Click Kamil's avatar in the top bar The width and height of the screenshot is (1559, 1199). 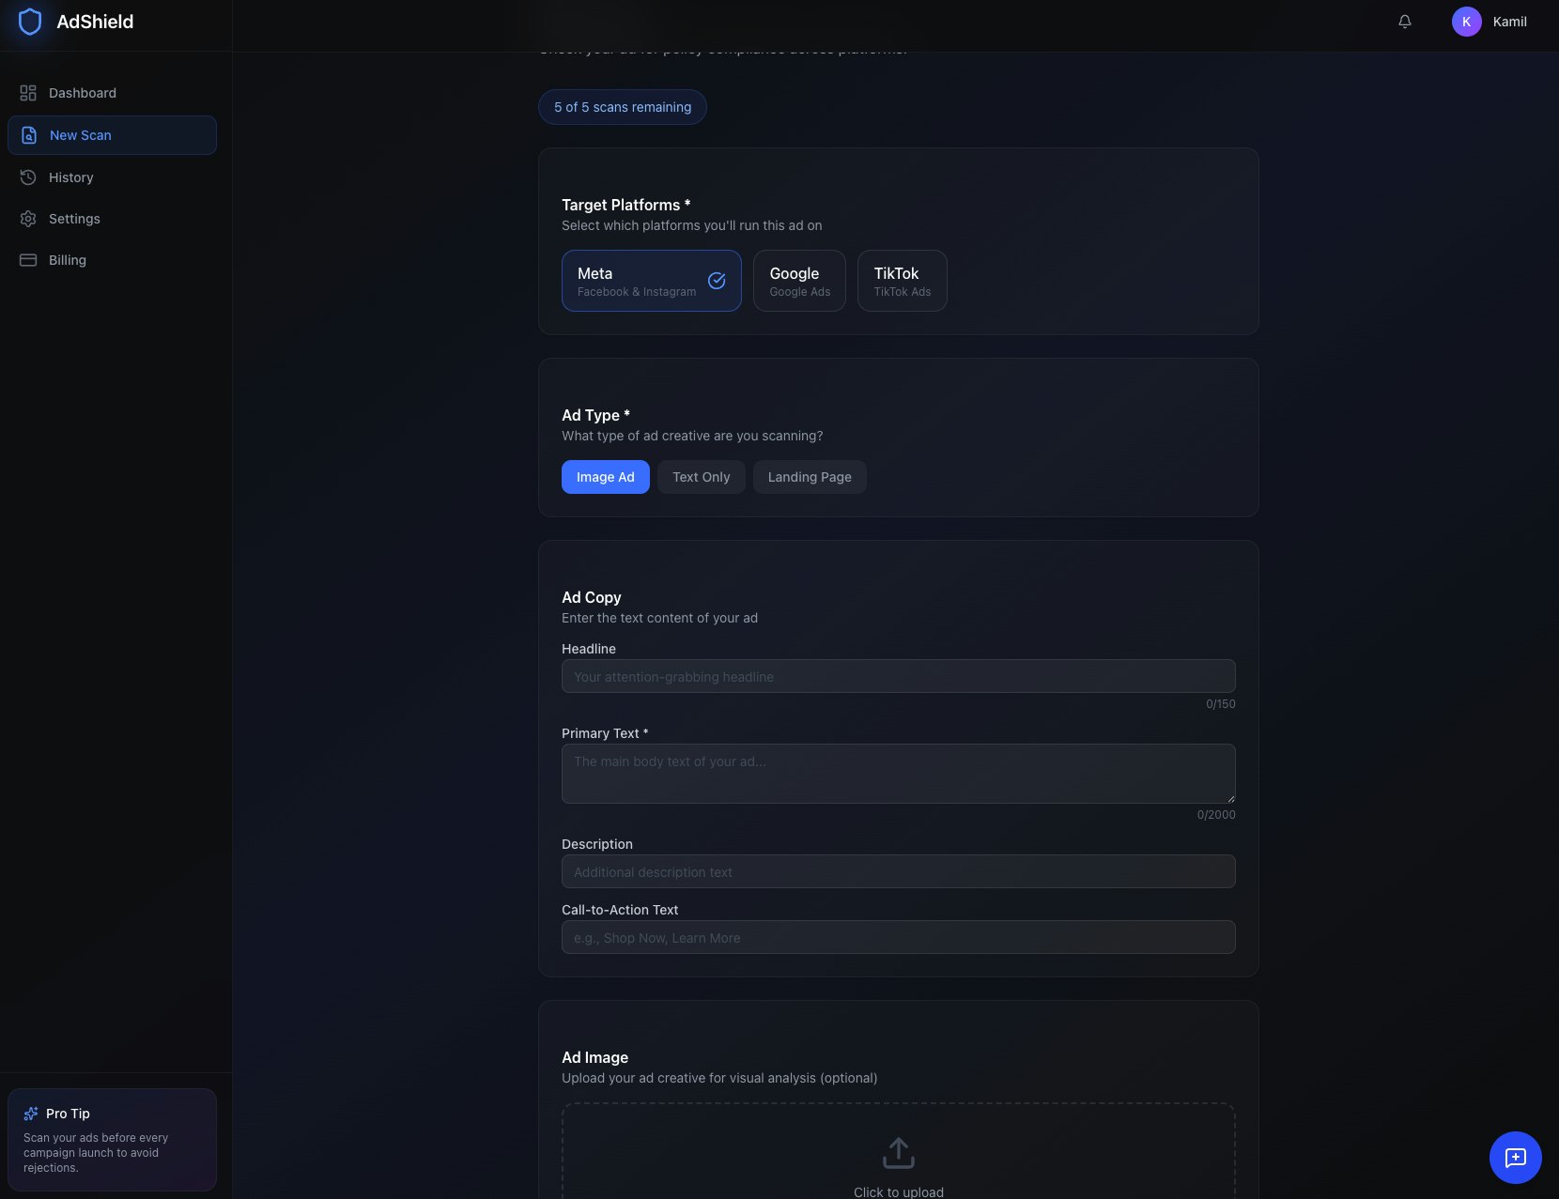click(1466, 21)
